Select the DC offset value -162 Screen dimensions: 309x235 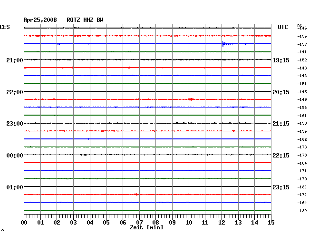coord(302,139)
